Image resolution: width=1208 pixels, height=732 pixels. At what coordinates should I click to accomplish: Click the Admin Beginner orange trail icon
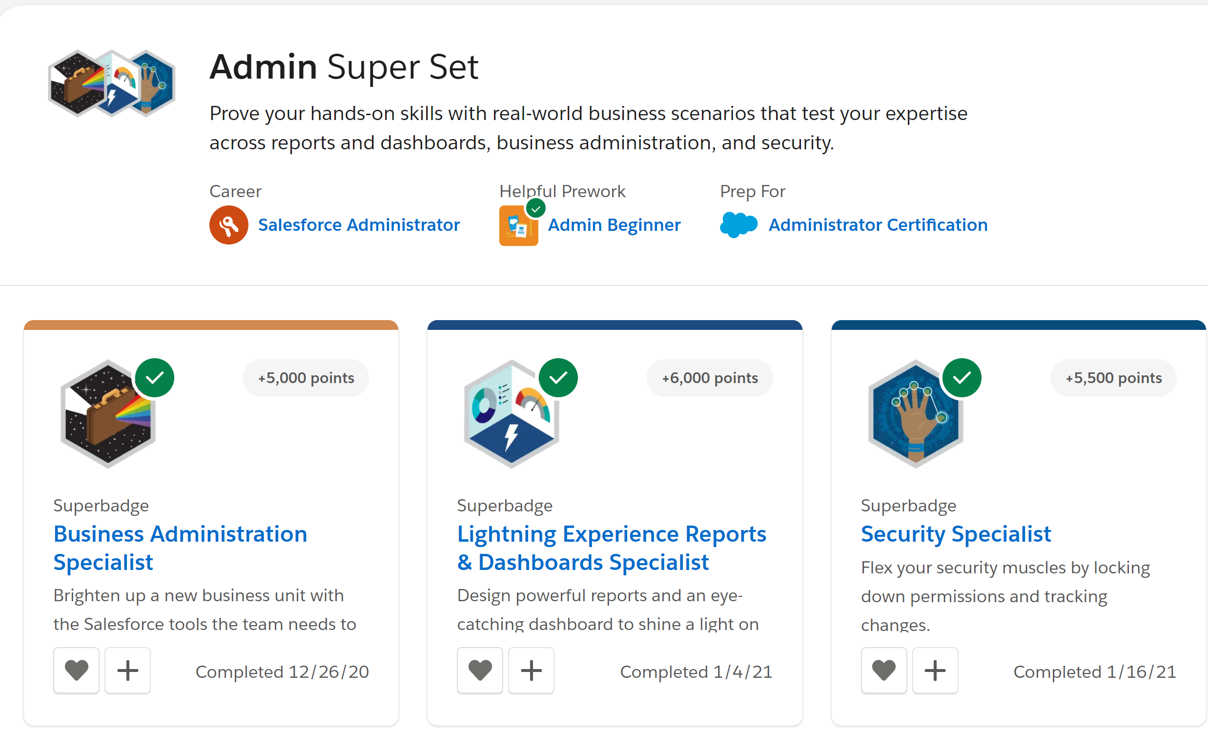[x=518, y=226]
